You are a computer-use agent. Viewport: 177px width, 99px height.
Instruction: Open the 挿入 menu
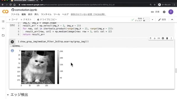point(37,14)
